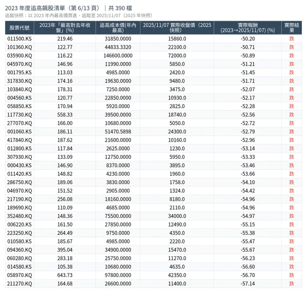Click the 股票代號 column header
The height and width of the screenshot is (293, 307).
19,28
